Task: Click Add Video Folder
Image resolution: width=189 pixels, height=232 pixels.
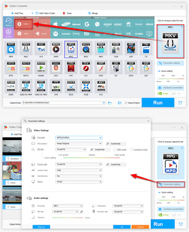Action: 45,13
